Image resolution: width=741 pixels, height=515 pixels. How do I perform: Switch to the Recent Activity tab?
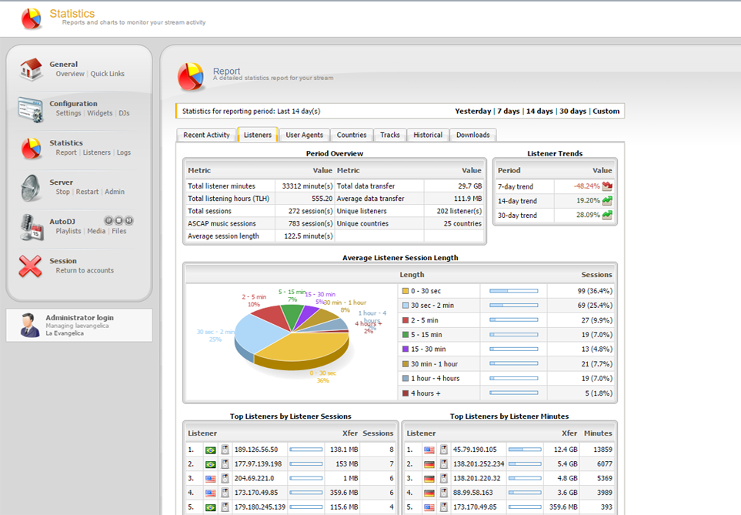click(x=206, y=135)
